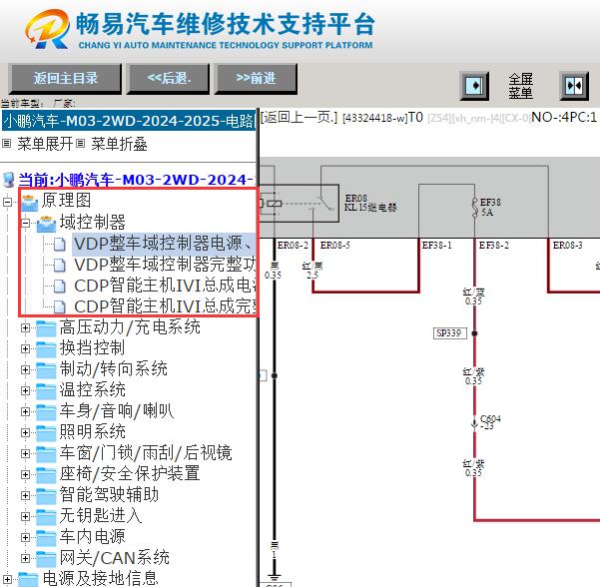Click the 当前:小鹏汽车-M03-2WD link
600x587 pixels.
click(x=137, y=180)
